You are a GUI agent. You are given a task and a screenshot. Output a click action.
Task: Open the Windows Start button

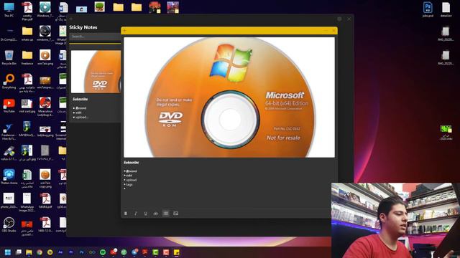pos(8,252)
